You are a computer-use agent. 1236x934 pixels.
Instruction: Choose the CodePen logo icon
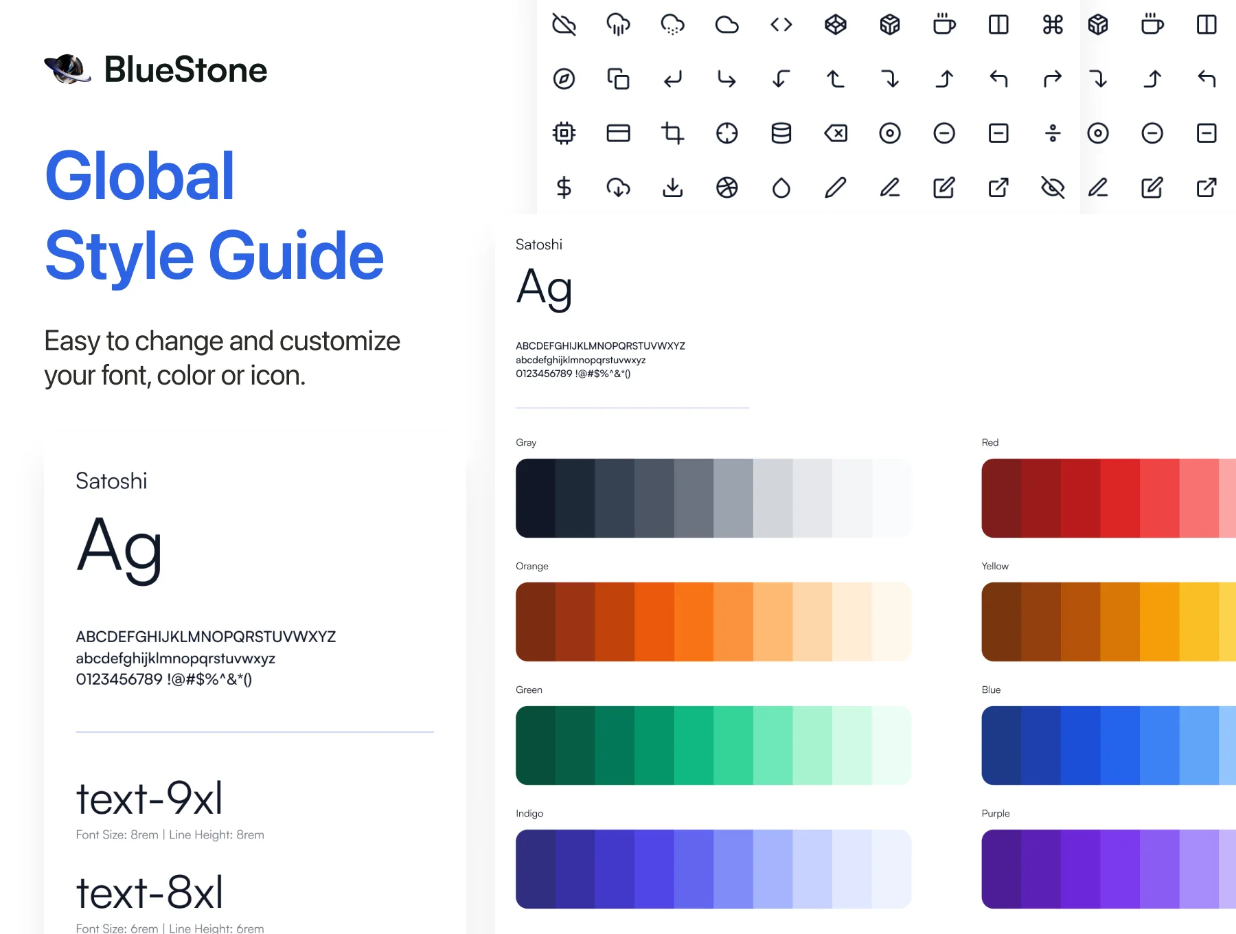pyautogui.click(x=835, y=25)
